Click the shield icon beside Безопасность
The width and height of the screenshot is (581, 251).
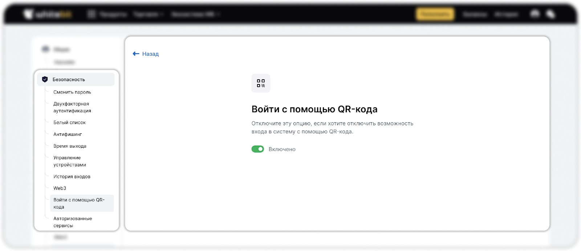coord(45,79)
